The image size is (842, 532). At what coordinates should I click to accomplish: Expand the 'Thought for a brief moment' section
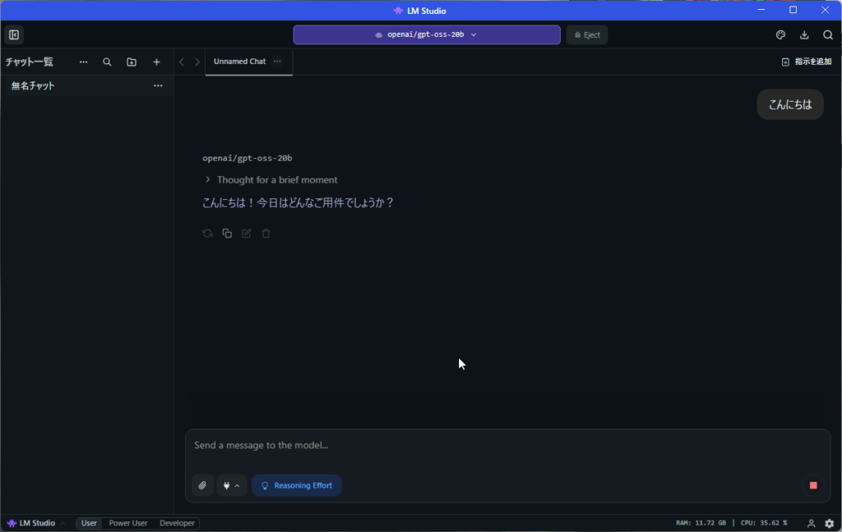tap(271, 179)
